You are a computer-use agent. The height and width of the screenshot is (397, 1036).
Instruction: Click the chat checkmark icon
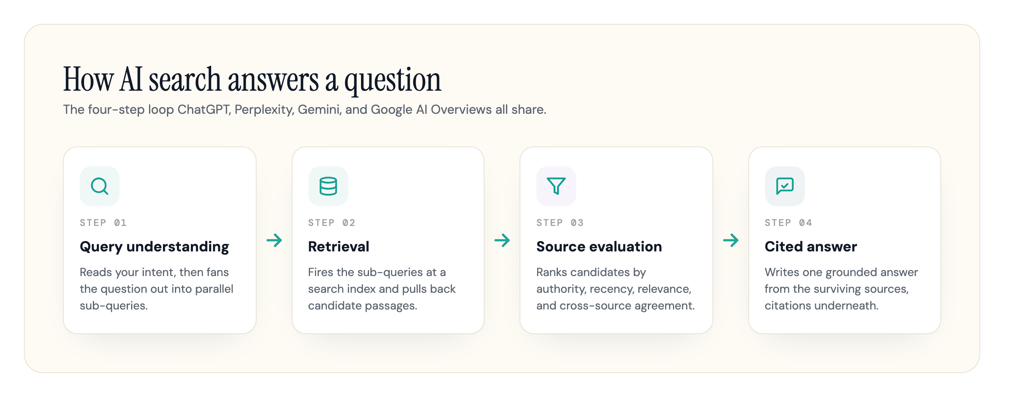point(785,186)
